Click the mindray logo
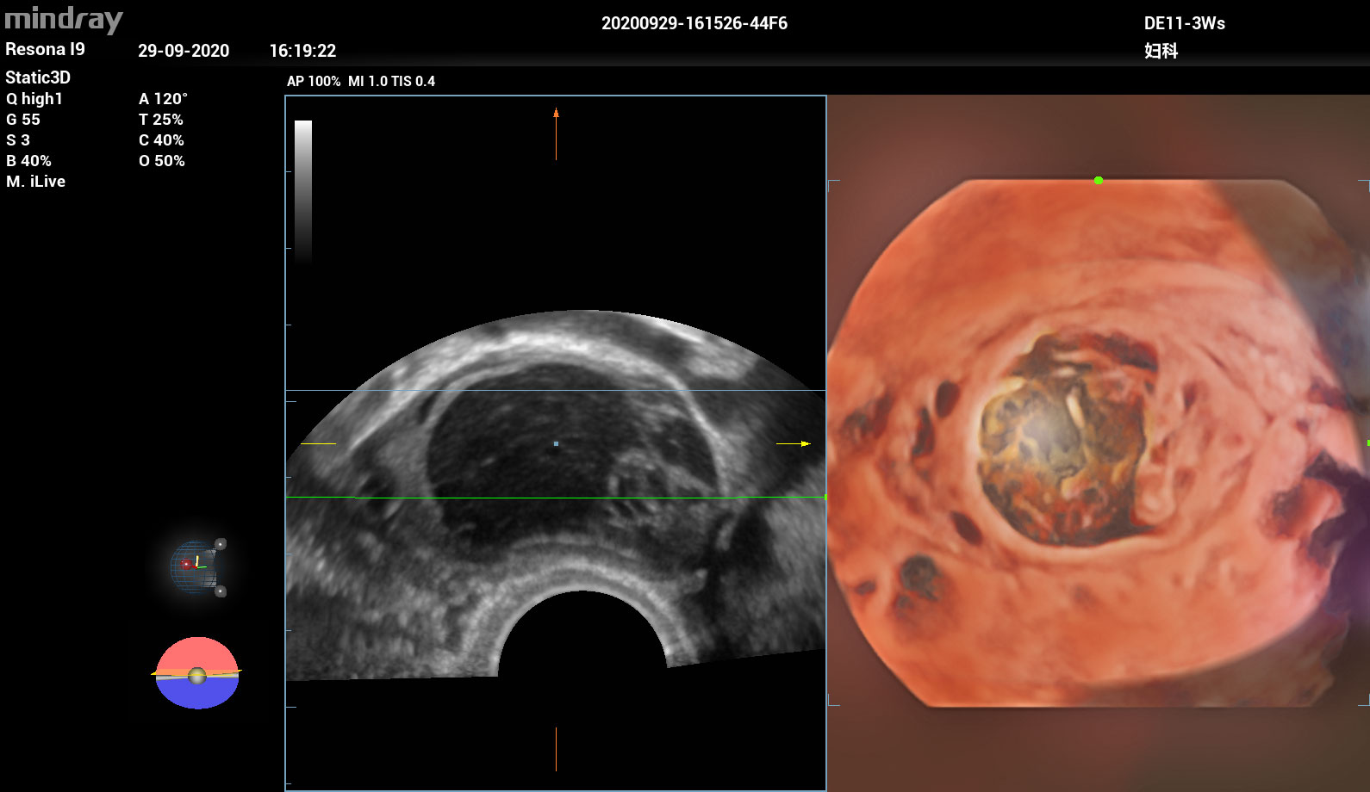Viewport: 1370px width, 792px height. pos(64,19)
